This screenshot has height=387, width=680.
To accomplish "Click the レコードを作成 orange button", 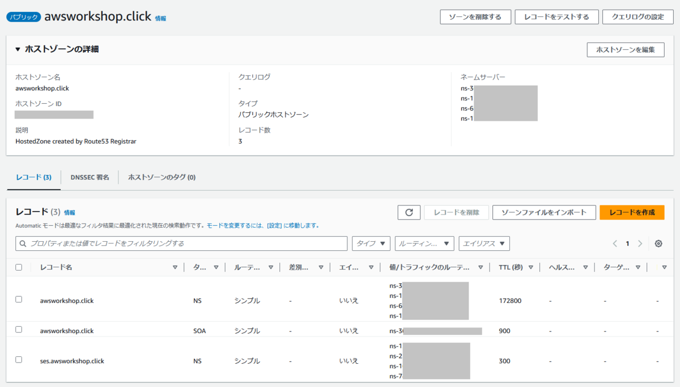I will [632, 212].
